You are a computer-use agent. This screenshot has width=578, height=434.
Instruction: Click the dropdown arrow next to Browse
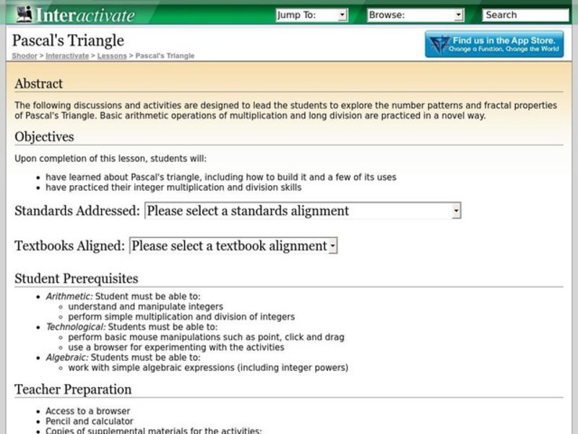coord(457,13)
